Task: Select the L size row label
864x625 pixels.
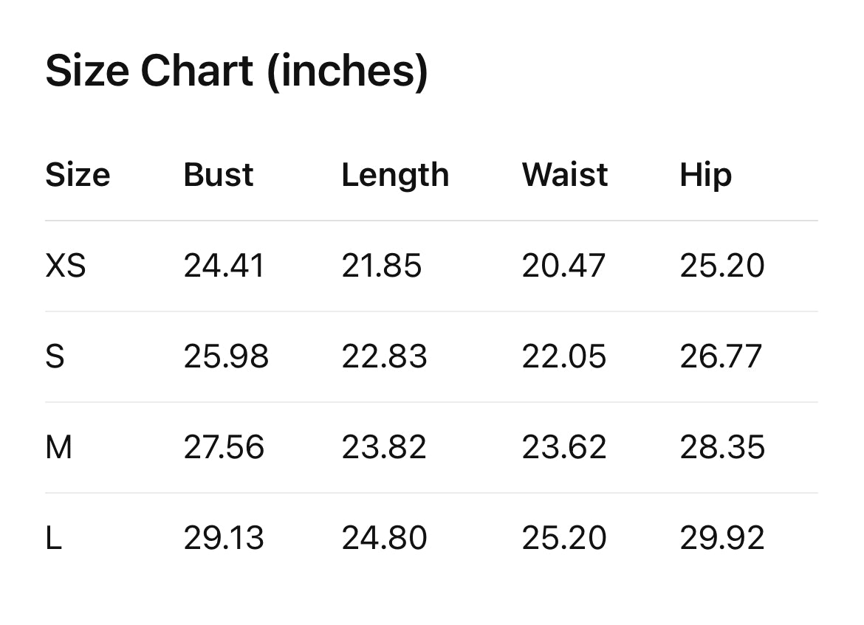Action: pos(53,538)
